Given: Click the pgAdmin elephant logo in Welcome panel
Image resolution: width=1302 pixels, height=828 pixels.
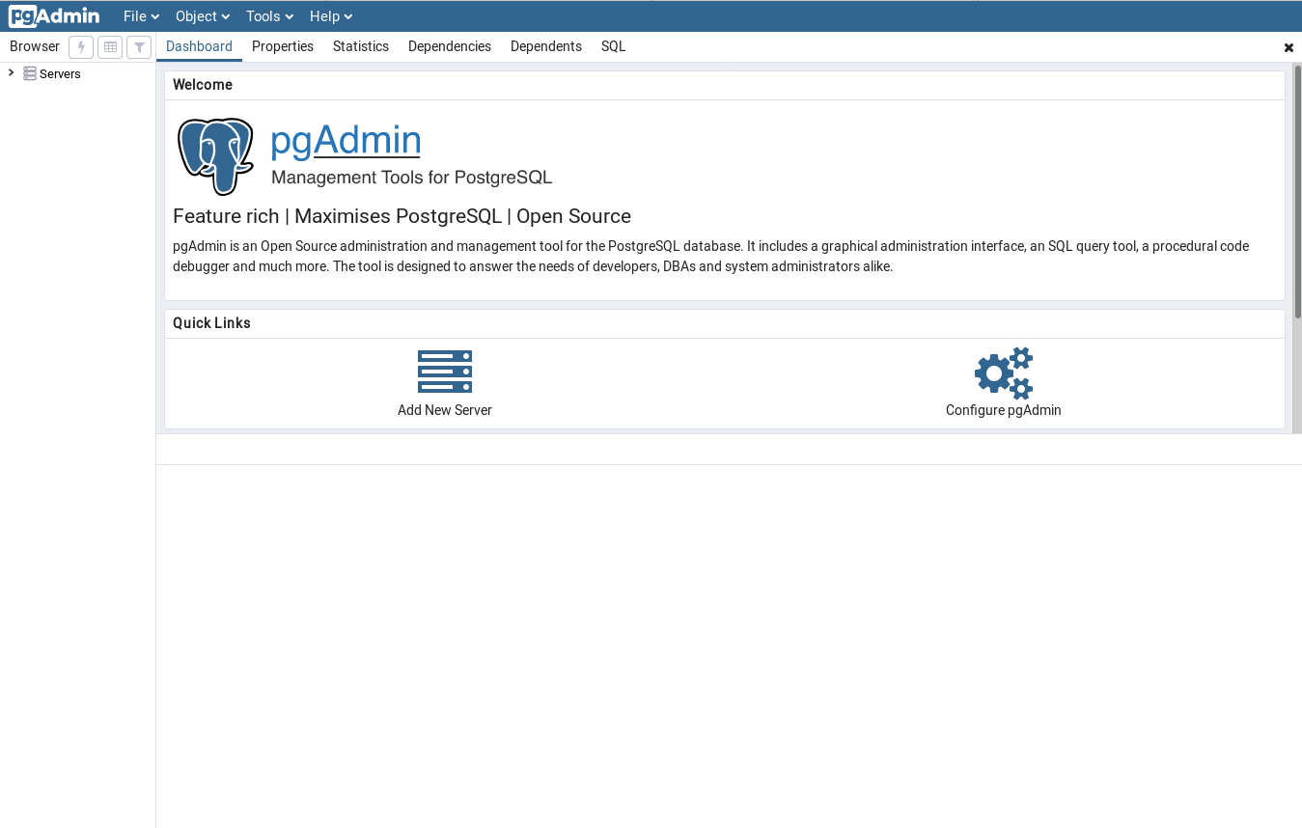Looking at the screenshot, I should tap(215, 155).
